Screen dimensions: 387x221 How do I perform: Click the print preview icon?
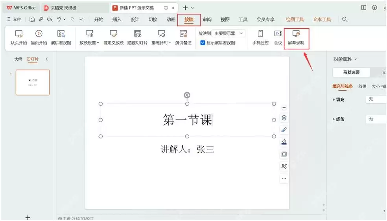pyautogui.click(x=50, y=19)
